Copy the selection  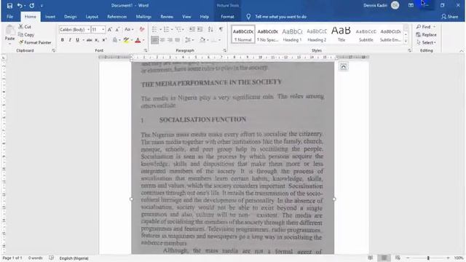(26, 35)
